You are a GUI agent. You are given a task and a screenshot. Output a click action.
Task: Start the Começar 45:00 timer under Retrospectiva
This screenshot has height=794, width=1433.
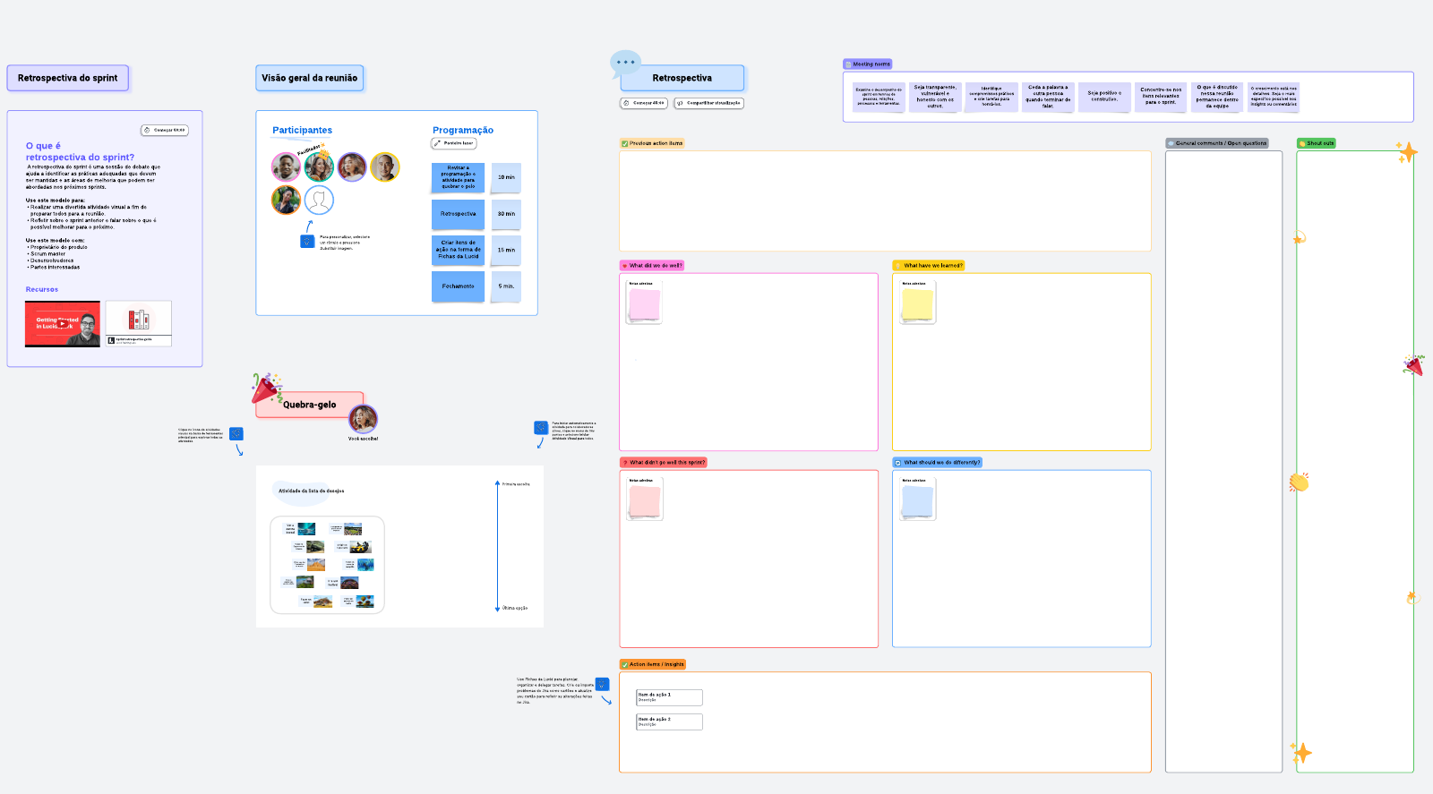coord(644,103)
